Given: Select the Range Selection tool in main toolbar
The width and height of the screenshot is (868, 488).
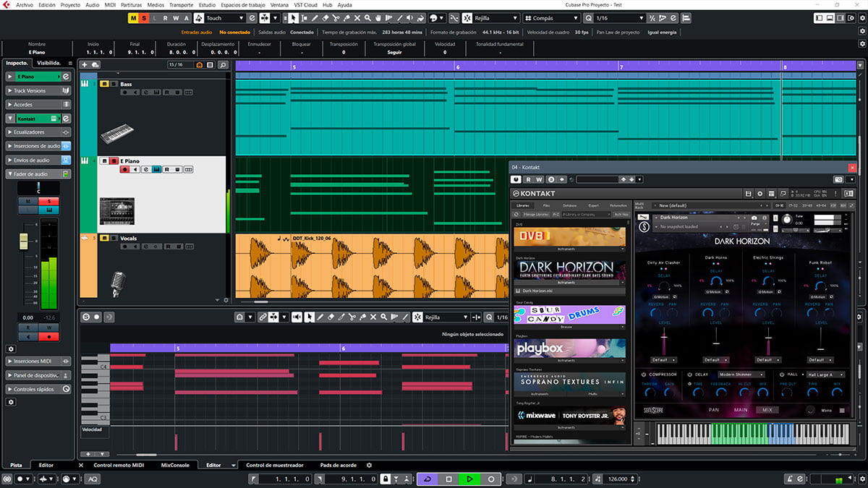Looking at the screenshot, I should click(x=305, y=18).
